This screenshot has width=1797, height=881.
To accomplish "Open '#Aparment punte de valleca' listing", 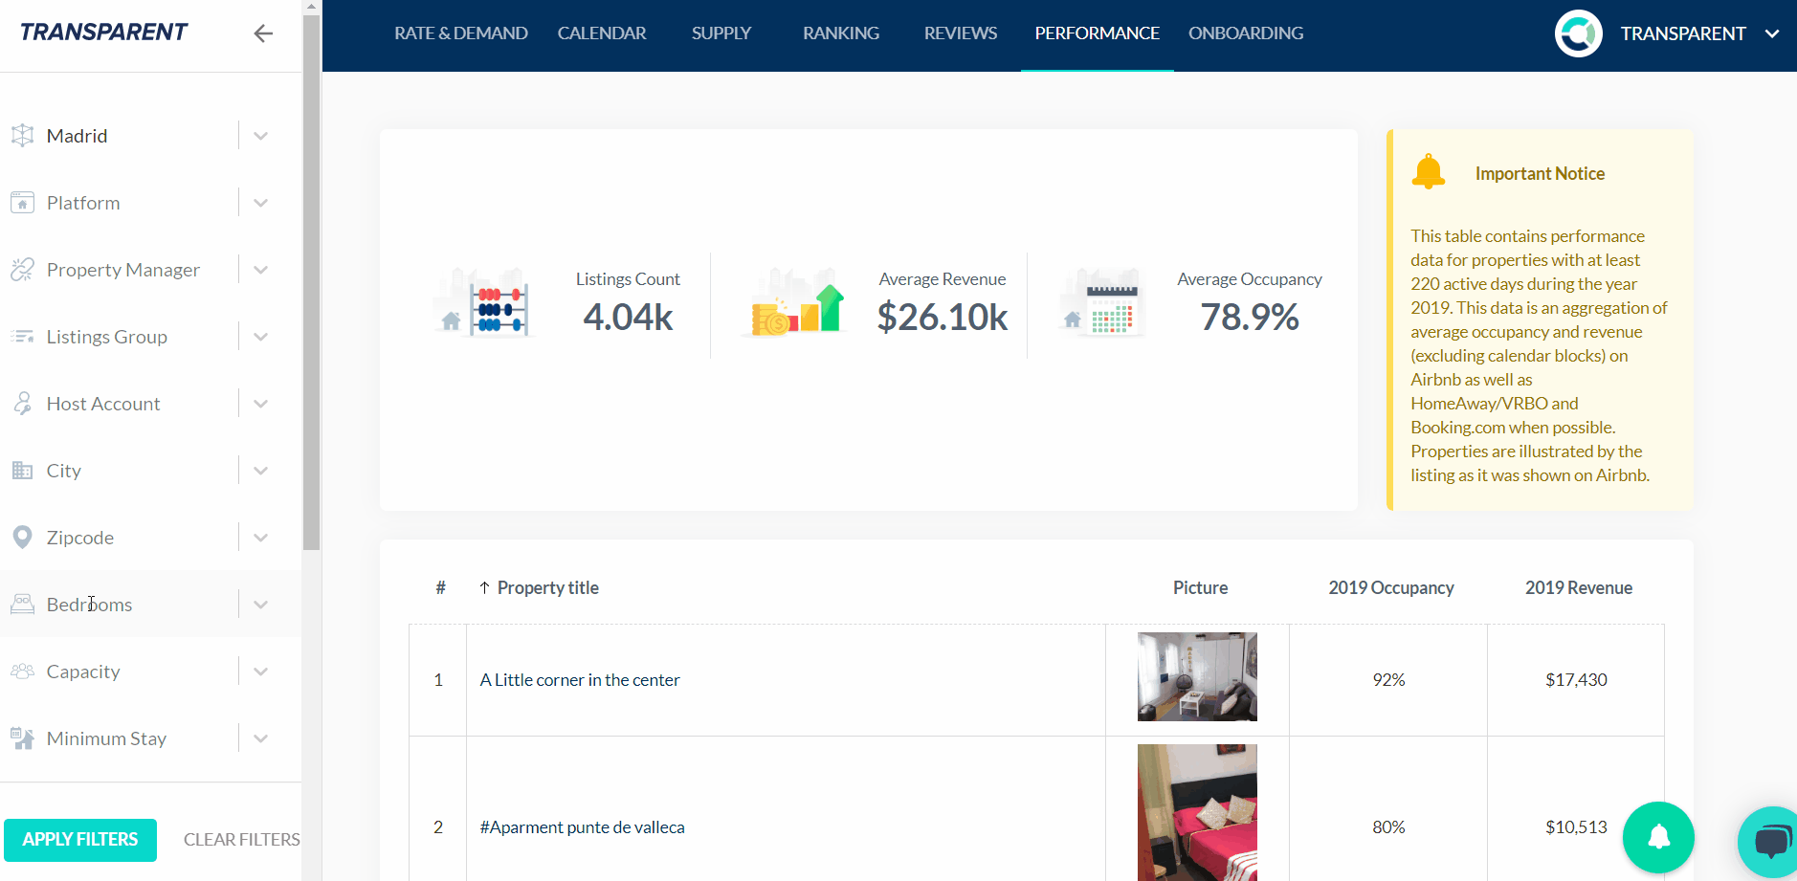I will point(583,827).
